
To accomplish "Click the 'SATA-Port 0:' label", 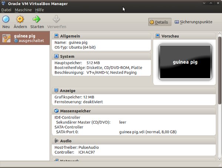I will tap(67, 132).
